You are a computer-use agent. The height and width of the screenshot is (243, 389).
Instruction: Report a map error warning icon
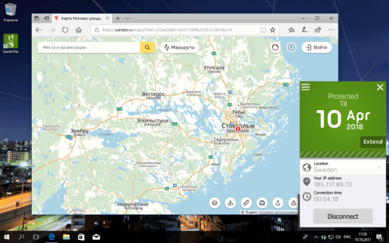(x=293, y=203)
